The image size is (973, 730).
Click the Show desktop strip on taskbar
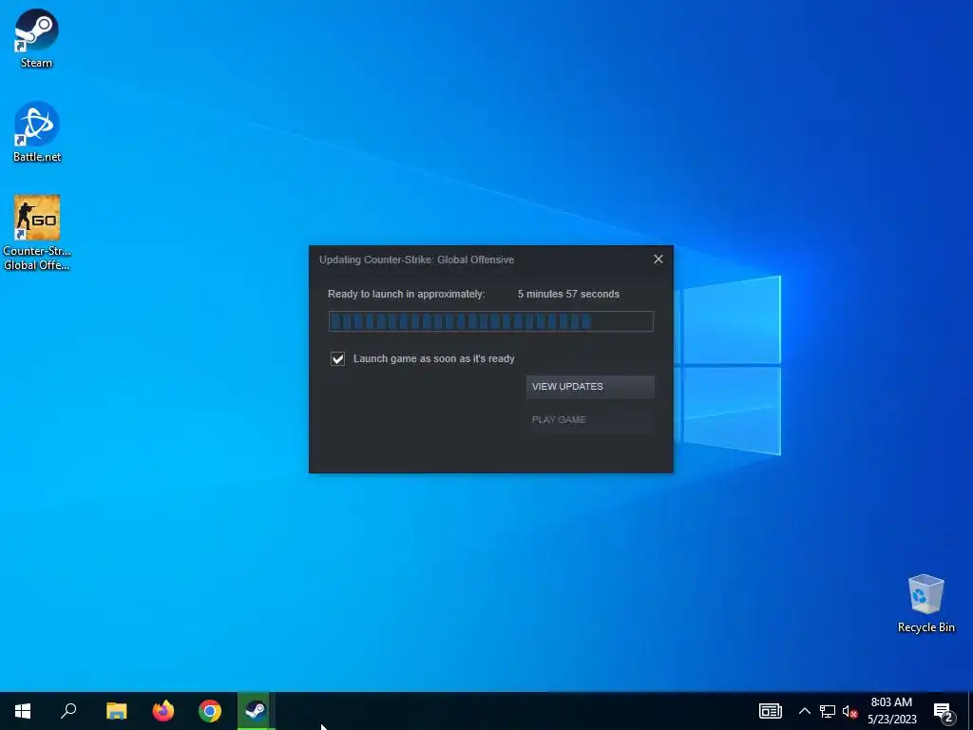tap(970, 711)
